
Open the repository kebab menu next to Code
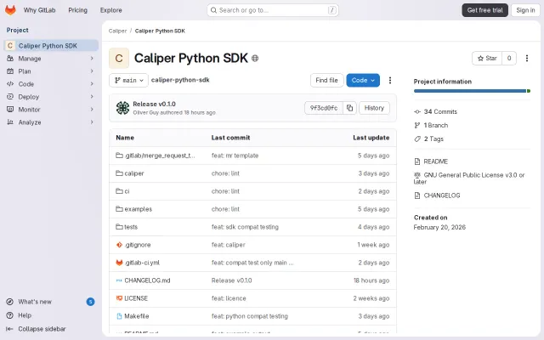point(390,80)
